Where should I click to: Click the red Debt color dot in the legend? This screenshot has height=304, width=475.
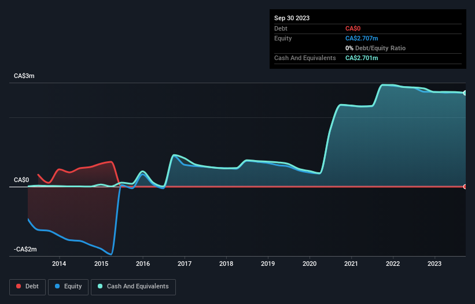pos(19,286)
